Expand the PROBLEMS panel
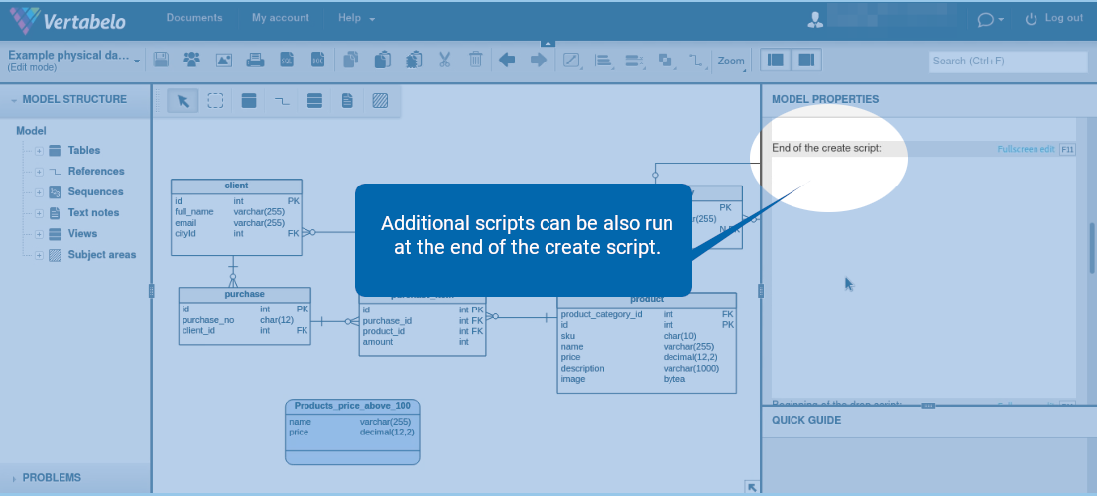Image resolution: width=1097 pixels, height=496 pixels. click(x=13, y=478)
